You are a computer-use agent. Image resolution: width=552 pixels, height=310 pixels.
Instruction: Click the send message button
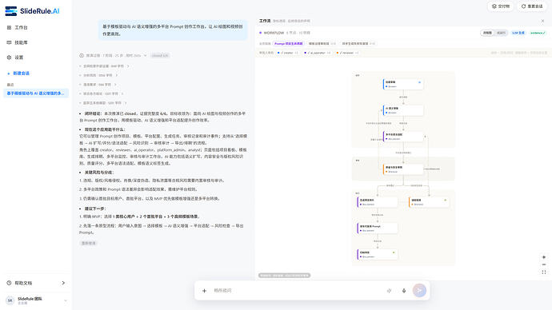coord(419,290)
